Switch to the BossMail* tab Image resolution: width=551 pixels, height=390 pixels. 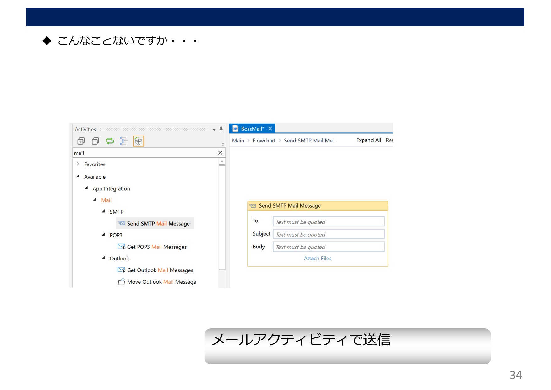click(252, 129)
